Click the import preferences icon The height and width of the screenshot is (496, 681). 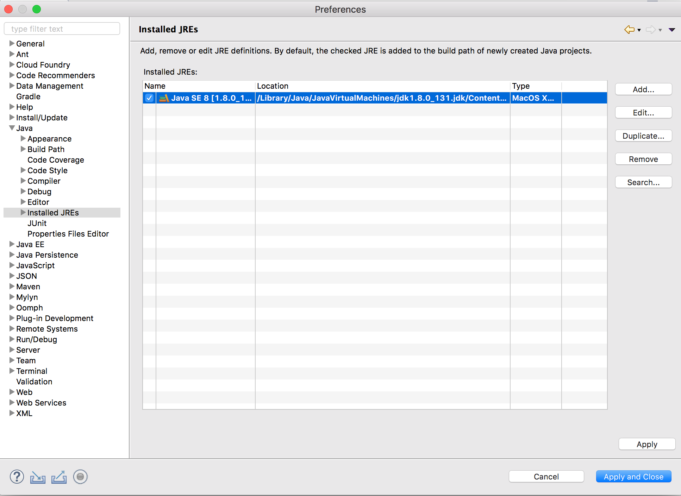(x=38, y=477)
